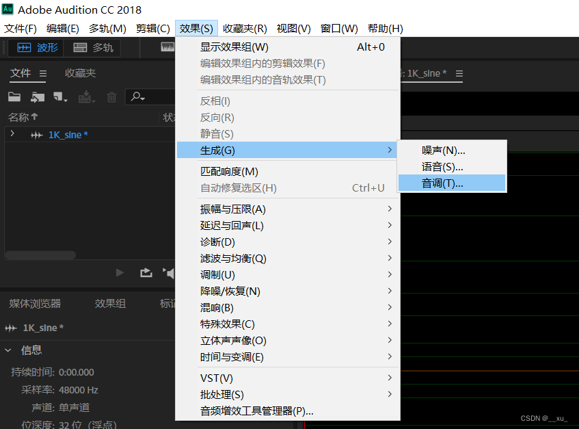Open the Files panel hamburger menu
Viewport: 579px width, 429px height.
click(43, 73)
